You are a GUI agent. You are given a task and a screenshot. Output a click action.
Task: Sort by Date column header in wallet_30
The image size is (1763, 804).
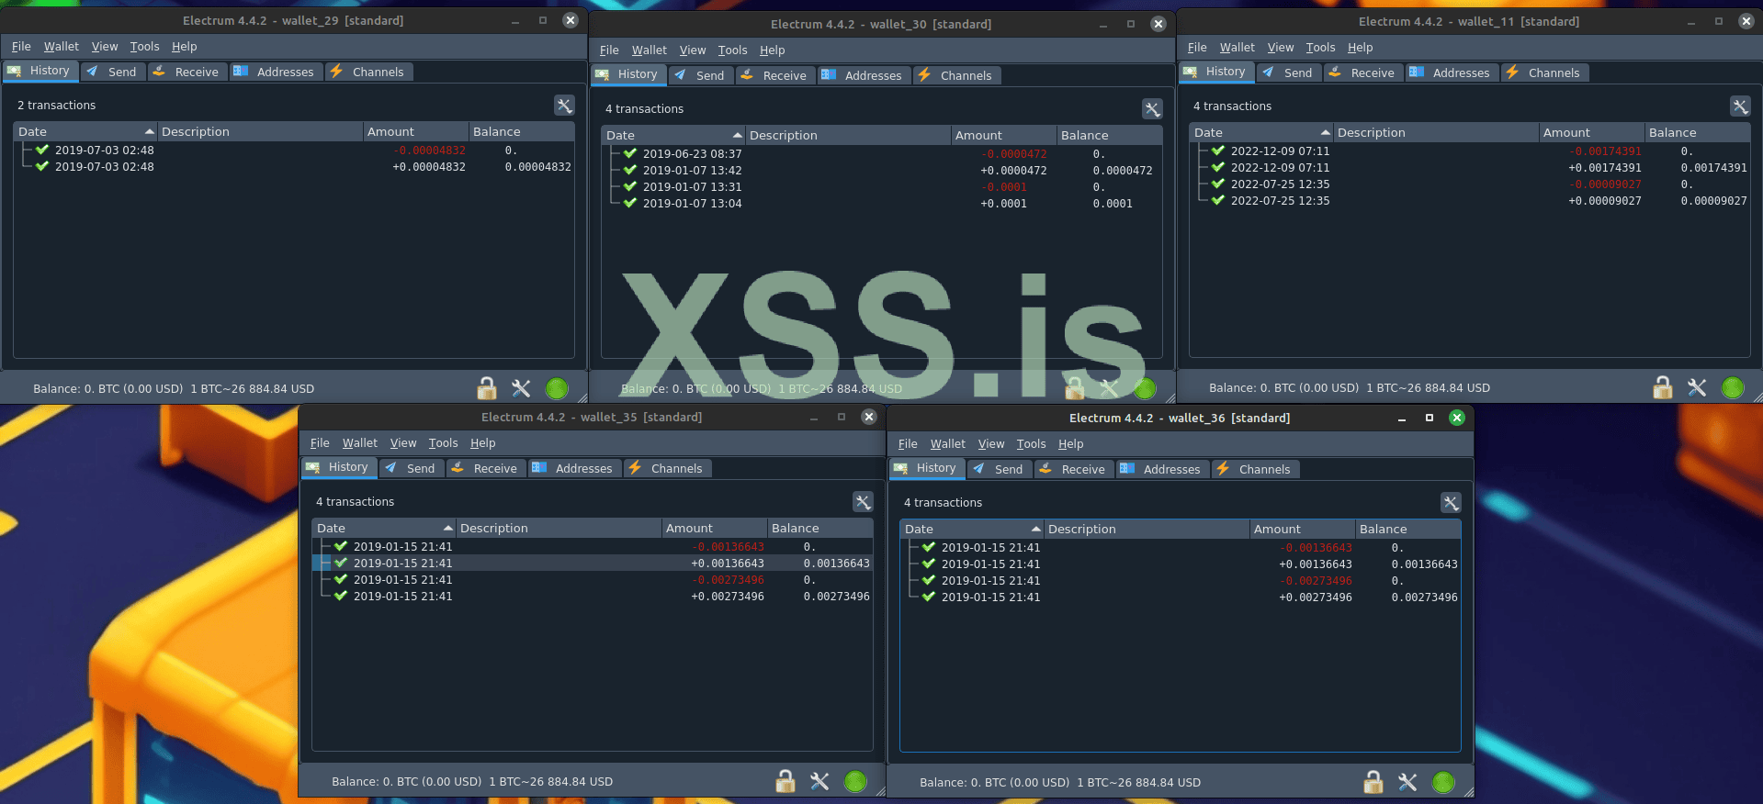point(673,136)
